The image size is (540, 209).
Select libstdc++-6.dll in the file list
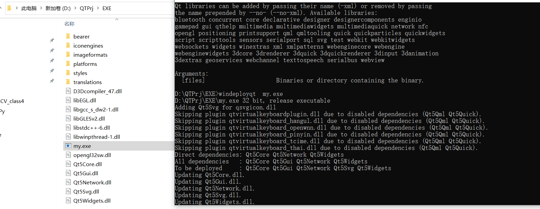pos(92,128)
